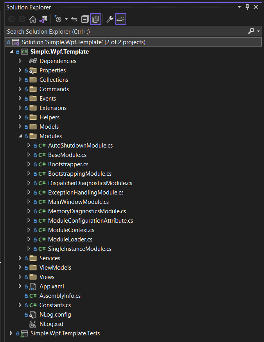Viewport: 264px width, 342px height.
Task: Click the Forward navigation arrow
Action: click(x=22, y=19)
